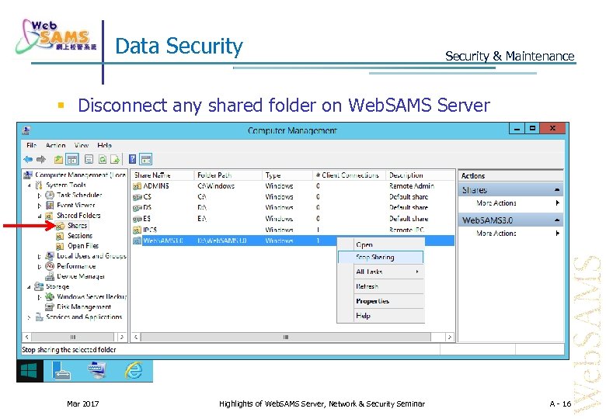Click the C$ drive share icon
This screenshot has height=419, width=606.
[x=138, y=197]
